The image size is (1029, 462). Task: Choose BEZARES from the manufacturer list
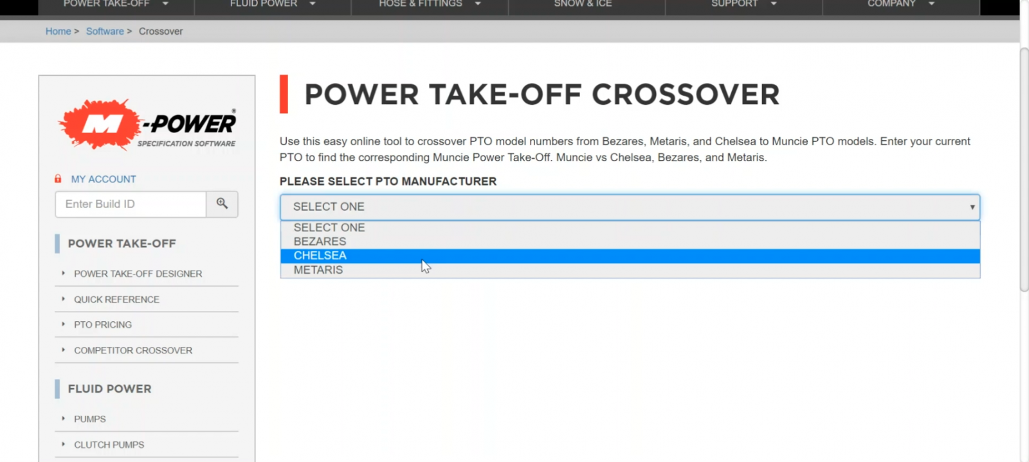[x=630, y=242]
